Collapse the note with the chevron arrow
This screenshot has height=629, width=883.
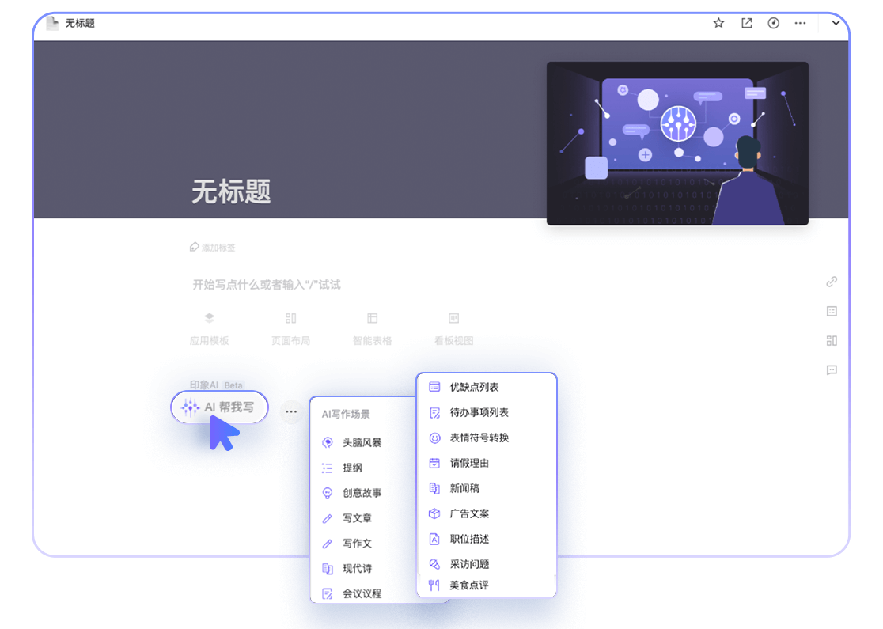(836, 24)
